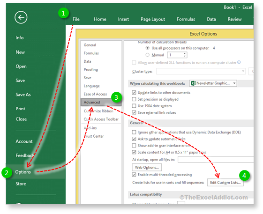Click Excel workbook icon in Newsletter Graphic dropdown
The height and width of the screenshot is (214, 263).
194,83
